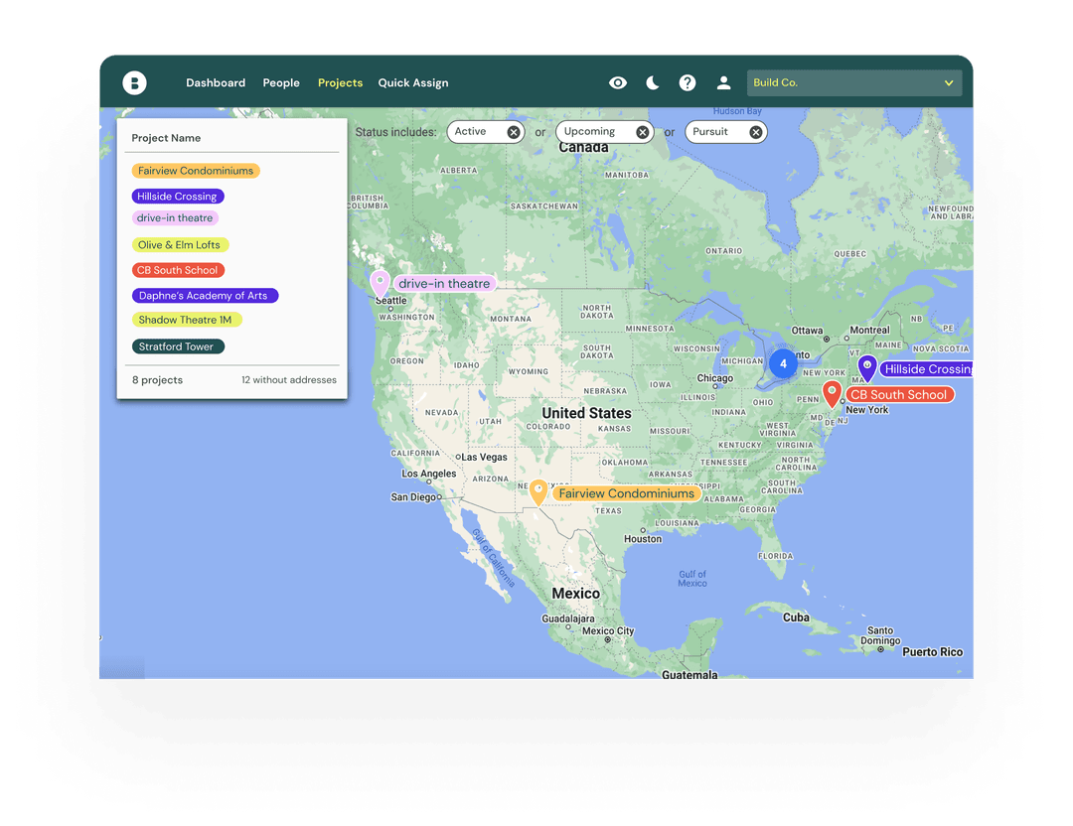
Task: Open Quick Assign from navigation
Action: click(x=413, y=83)
